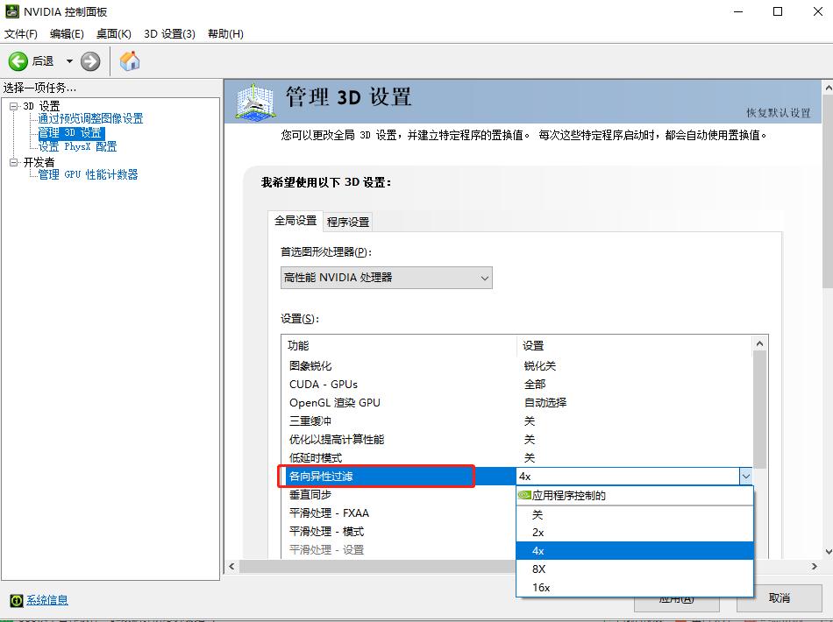Click the Back navigation arrow icon
833x622 pixels.
coord(19,61)
